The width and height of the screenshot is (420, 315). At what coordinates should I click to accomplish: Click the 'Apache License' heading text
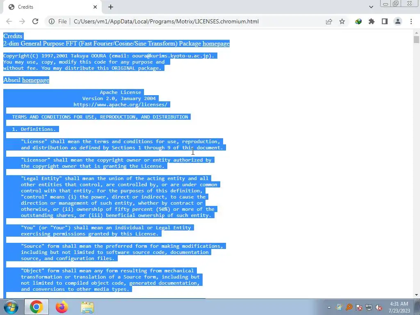click(x=121, y=92)
